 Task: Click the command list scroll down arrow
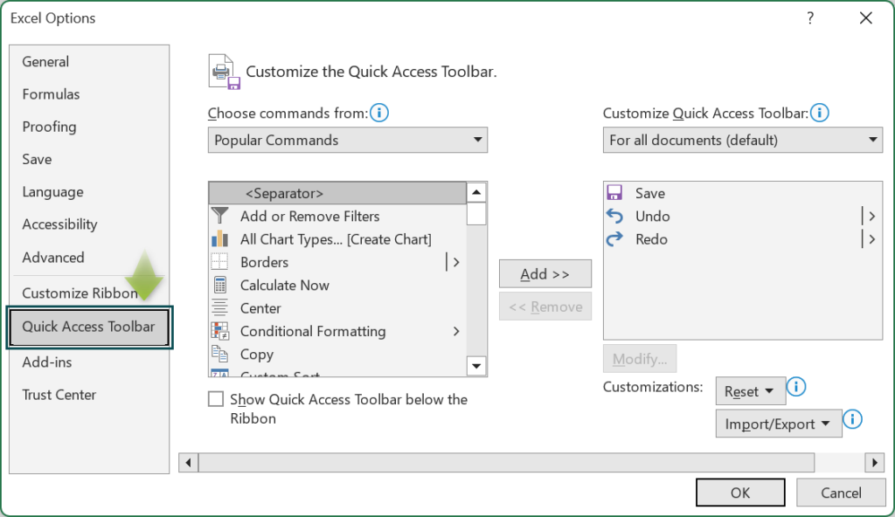click(476, 366)
